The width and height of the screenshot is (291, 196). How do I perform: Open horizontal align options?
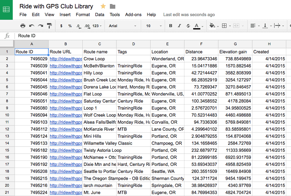click(253, 26)
